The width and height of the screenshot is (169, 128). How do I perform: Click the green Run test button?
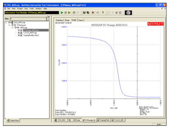click(x=62, y=13)
